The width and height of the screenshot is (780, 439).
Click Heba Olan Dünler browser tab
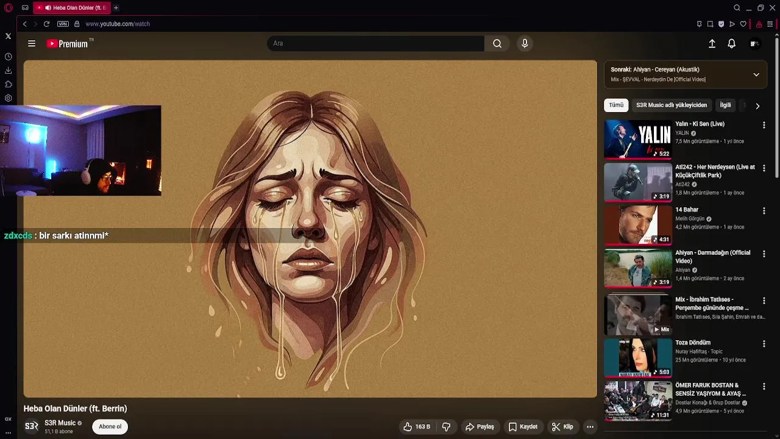pos(72,8)
